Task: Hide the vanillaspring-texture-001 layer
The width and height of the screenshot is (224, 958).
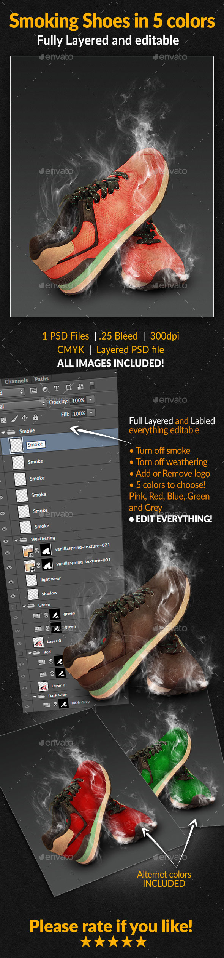Action: [x=9, y=567]
